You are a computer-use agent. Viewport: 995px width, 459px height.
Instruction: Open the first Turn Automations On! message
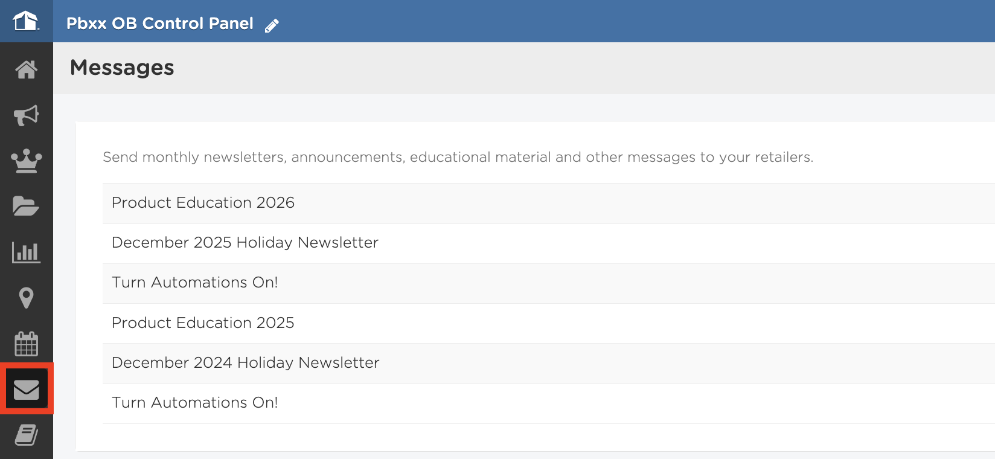pyautogui.click(x=548, y=283)
